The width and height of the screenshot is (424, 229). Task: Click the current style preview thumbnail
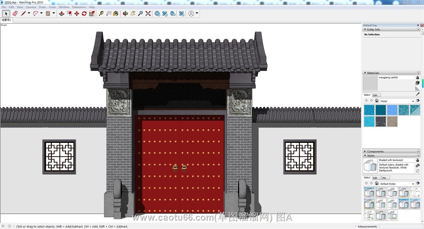370,165
